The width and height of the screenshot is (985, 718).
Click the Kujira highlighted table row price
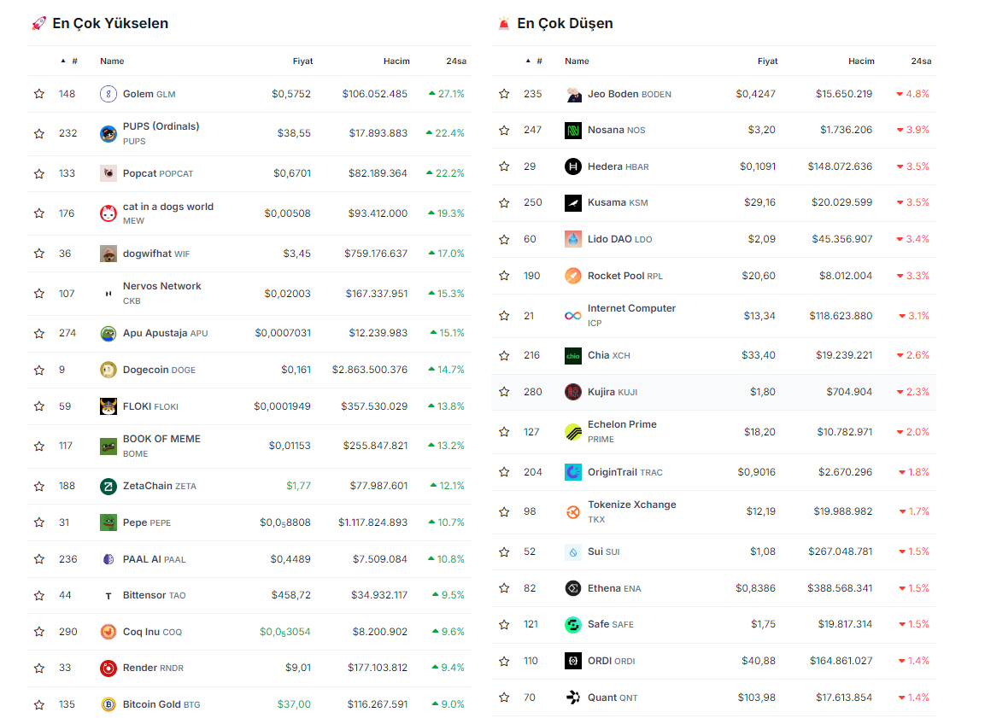click(762, 392)
